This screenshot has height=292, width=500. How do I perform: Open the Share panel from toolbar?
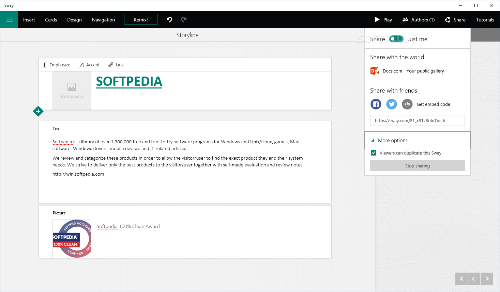(x=455, y=20)
